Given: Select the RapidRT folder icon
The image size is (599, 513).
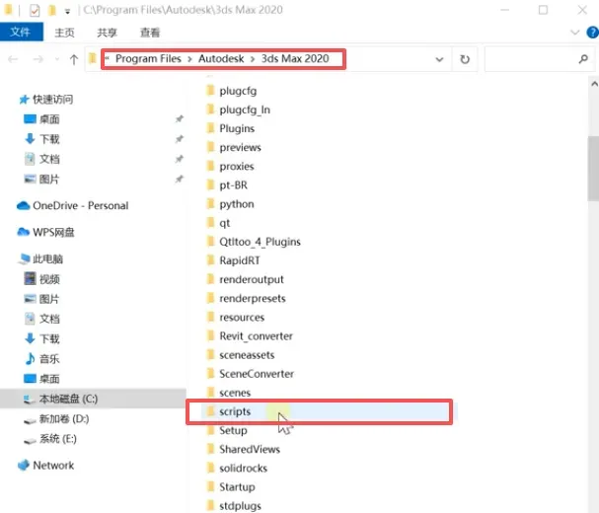Looking at the screenshot, I should tap(211, 260).
